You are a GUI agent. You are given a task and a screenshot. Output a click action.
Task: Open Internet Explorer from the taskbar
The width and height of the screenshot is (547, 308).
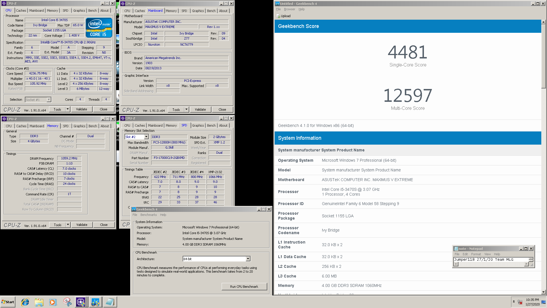(25, 302)
